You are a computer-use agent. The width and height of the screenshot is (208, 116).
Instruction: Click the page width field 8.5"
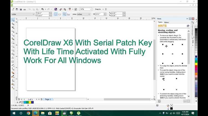tap(43, 13)
